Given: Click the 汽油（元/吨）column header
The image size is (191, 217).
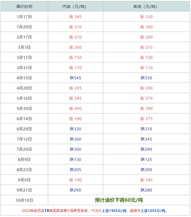Looking at the screenshot, I should (75, 7).
